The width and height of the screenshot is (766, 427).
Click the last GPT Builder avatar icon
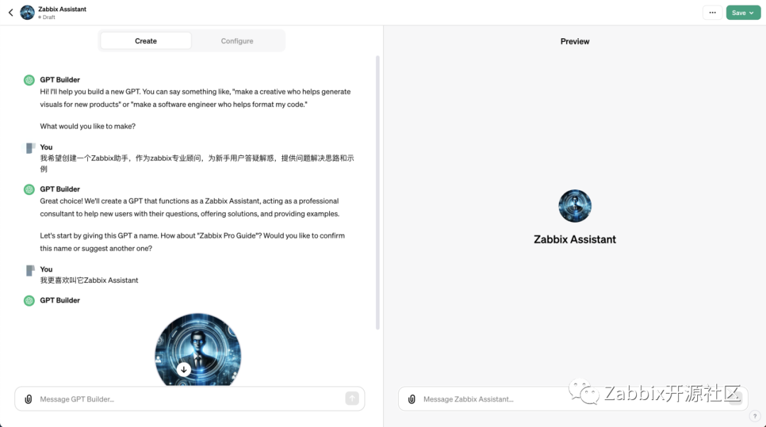click(x=29, y=301)
